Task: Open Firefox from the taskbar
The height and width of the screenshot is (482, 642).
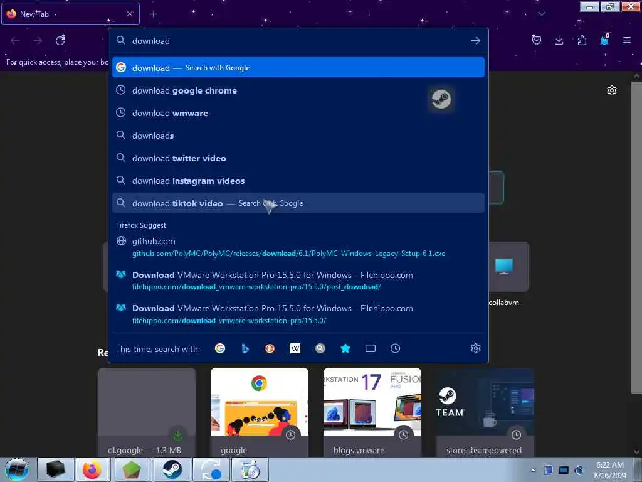Action: click(x=92, y=469)
